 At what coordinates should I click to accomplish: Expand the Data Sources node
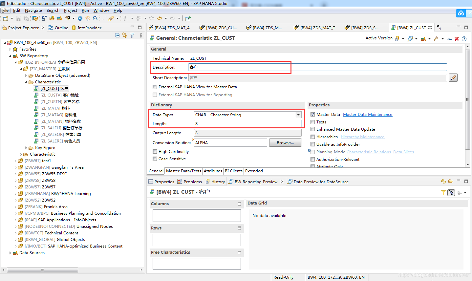[x=10, y=253]
